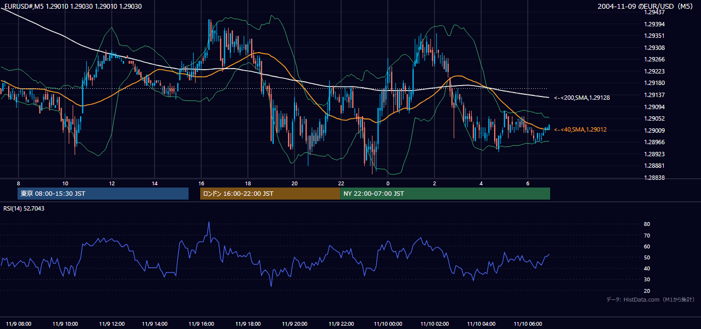Click the 11/9 20:00 date label
This screenshot has width=701, height=329.
tap(293, 324)
